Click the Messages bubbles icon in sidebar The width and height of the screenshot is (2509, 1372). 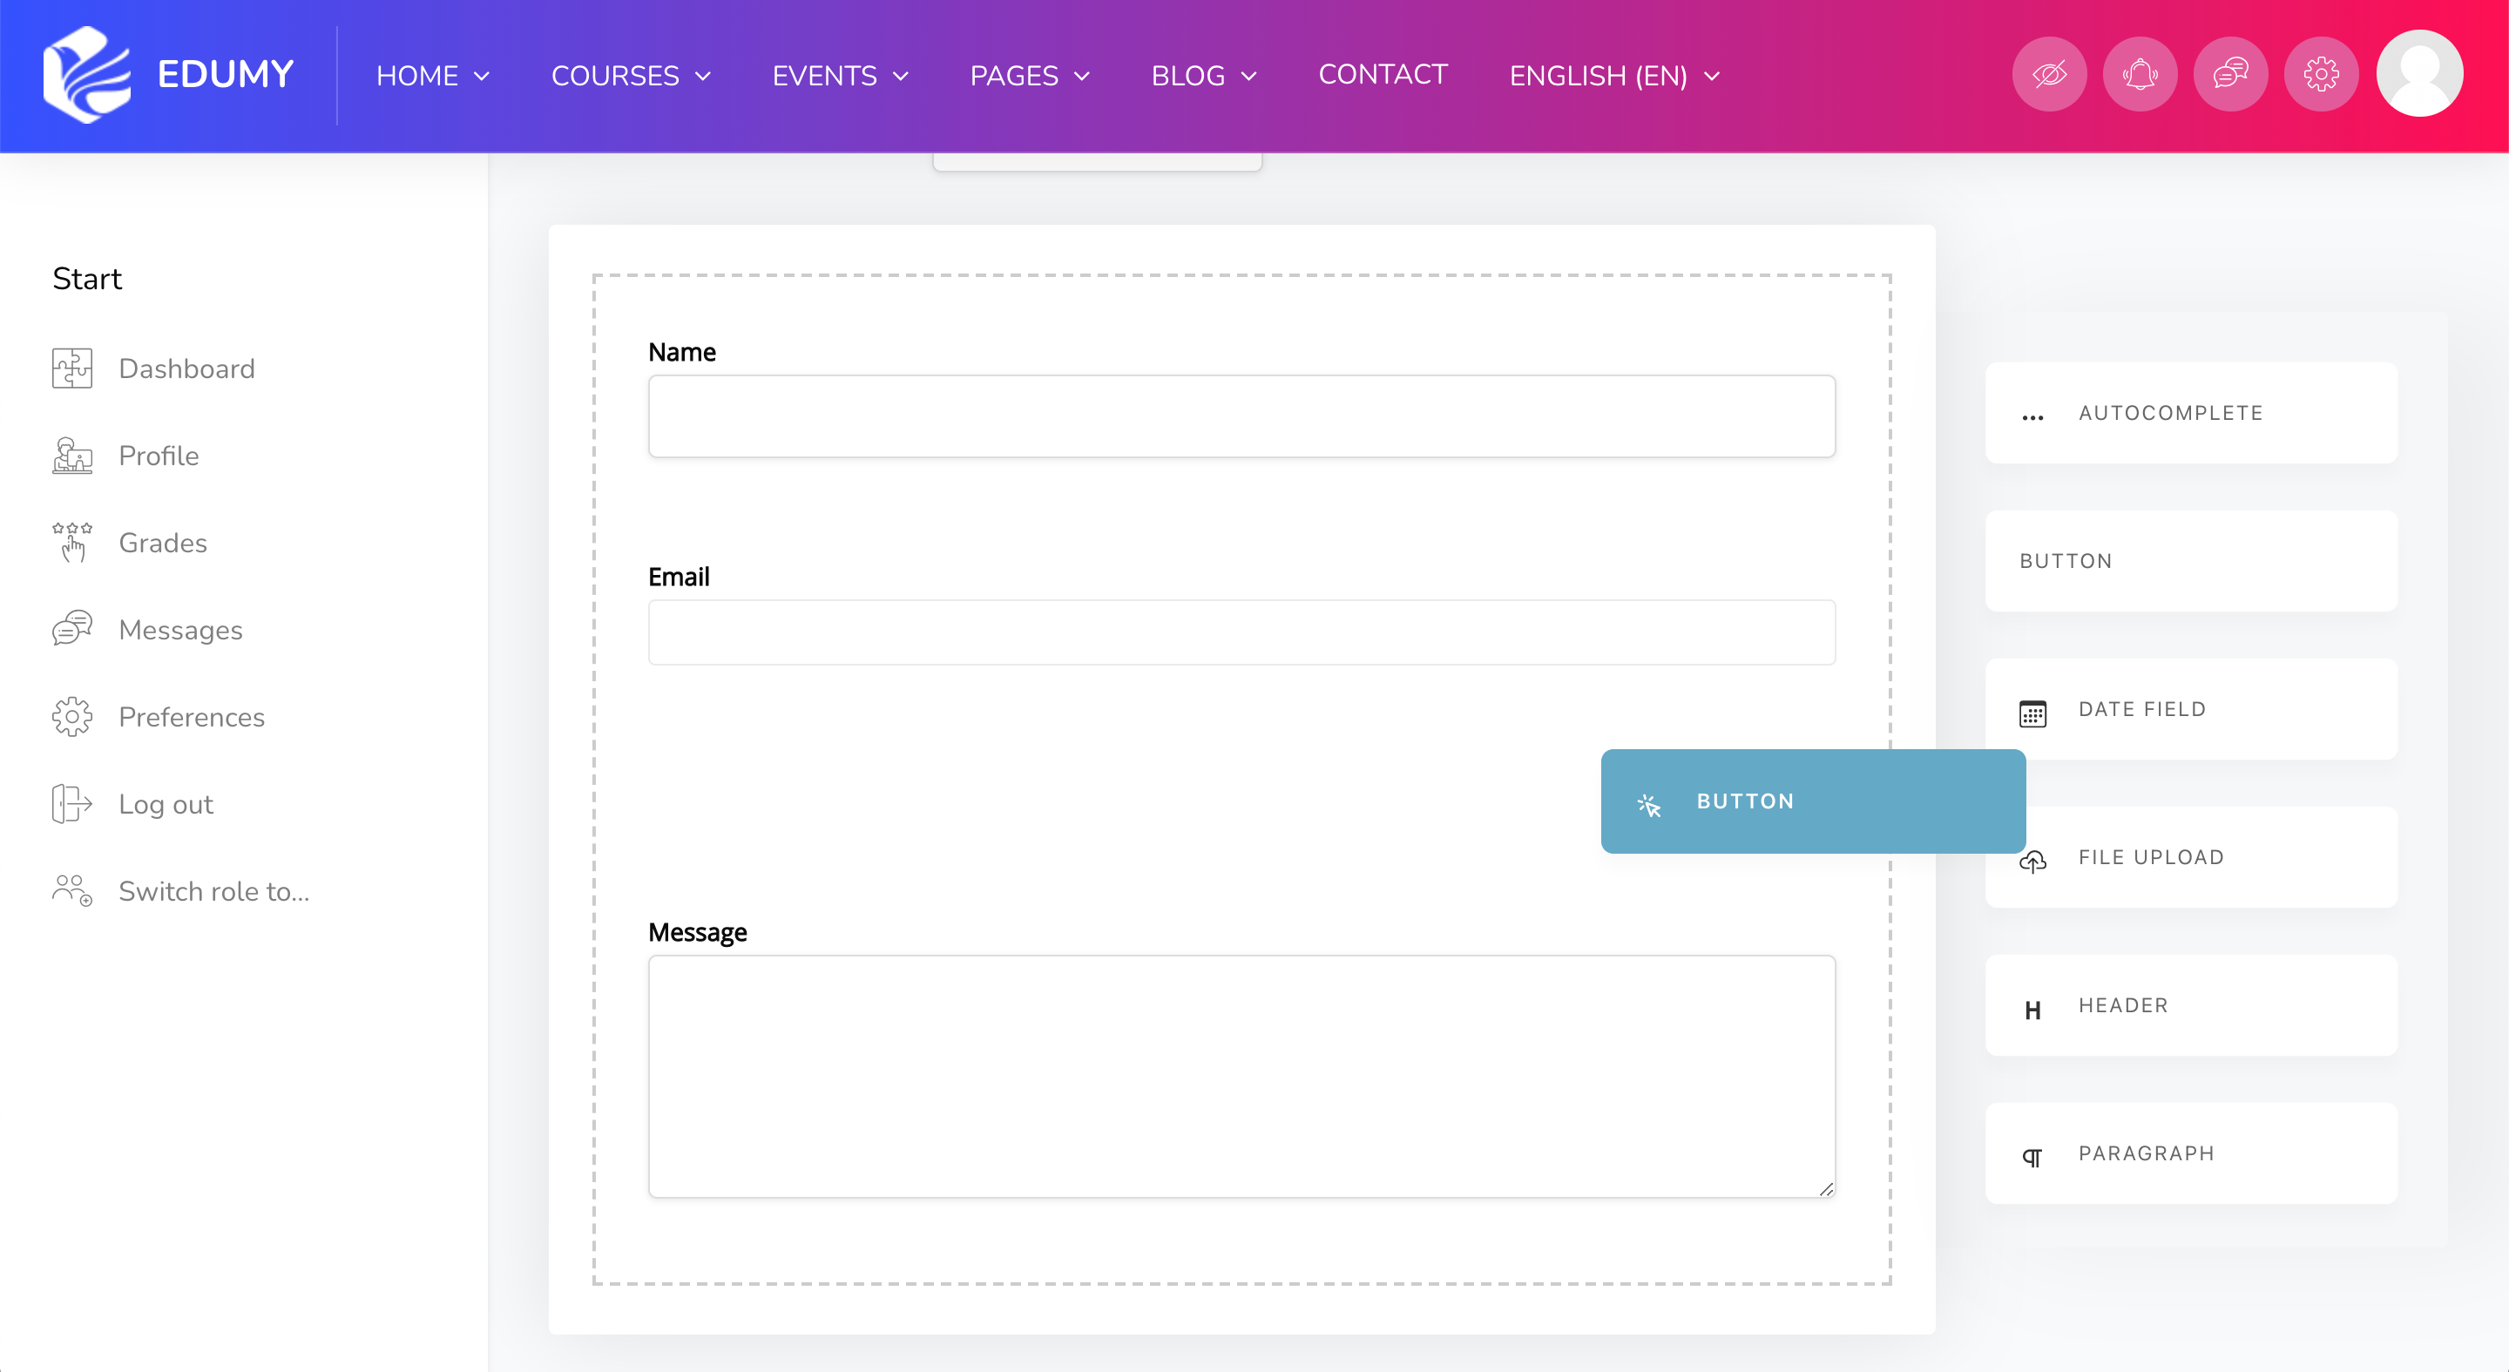[x=72, y=630]
